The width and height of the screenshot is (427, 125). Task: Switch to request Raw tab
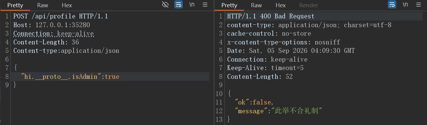tap(43, 5)
